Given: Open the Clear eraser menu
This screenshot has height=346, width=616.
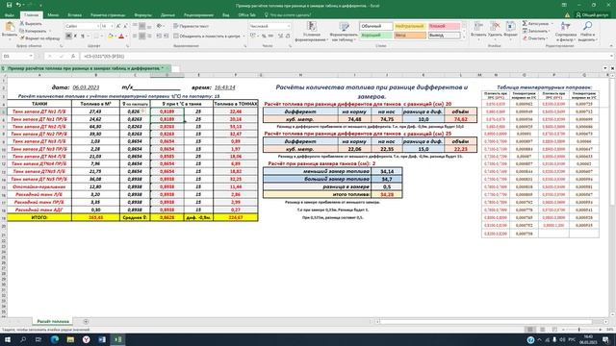Looking at the screenshot, I should click(535, 38).
